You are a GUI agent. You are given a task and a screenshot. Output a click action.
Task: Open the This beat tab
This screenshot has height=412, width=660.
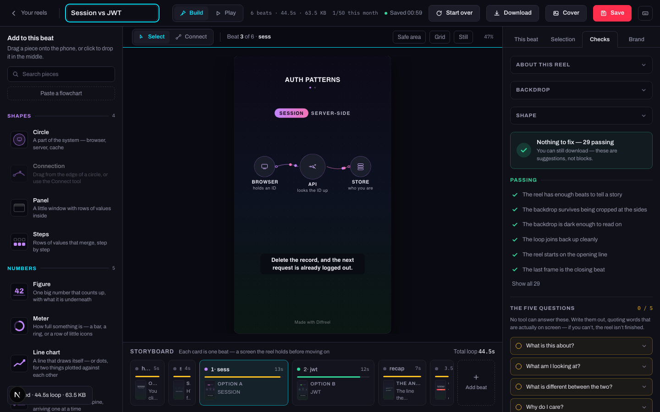[x=526, y=39]
